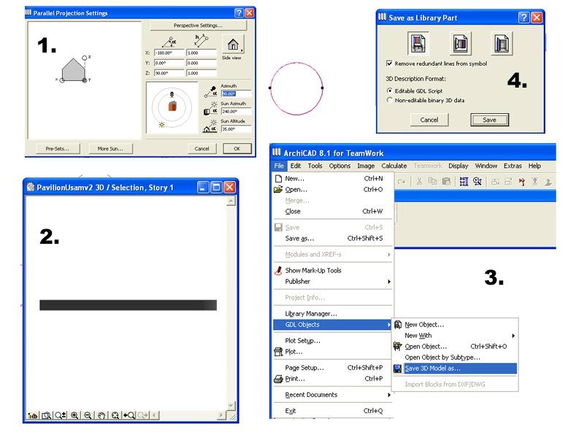The width and height of the screenshot is (584, 438).
Task: Click the first grayed rectangle toolbar icon
Action: tap(496, 182)
